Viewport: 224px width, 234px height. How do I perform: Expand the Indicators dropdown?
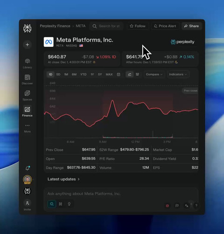(x=178, y=74)
